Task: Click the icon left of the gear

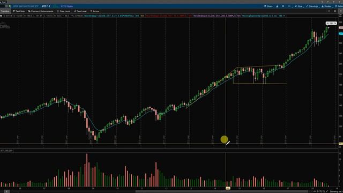Action: (277, 6)
